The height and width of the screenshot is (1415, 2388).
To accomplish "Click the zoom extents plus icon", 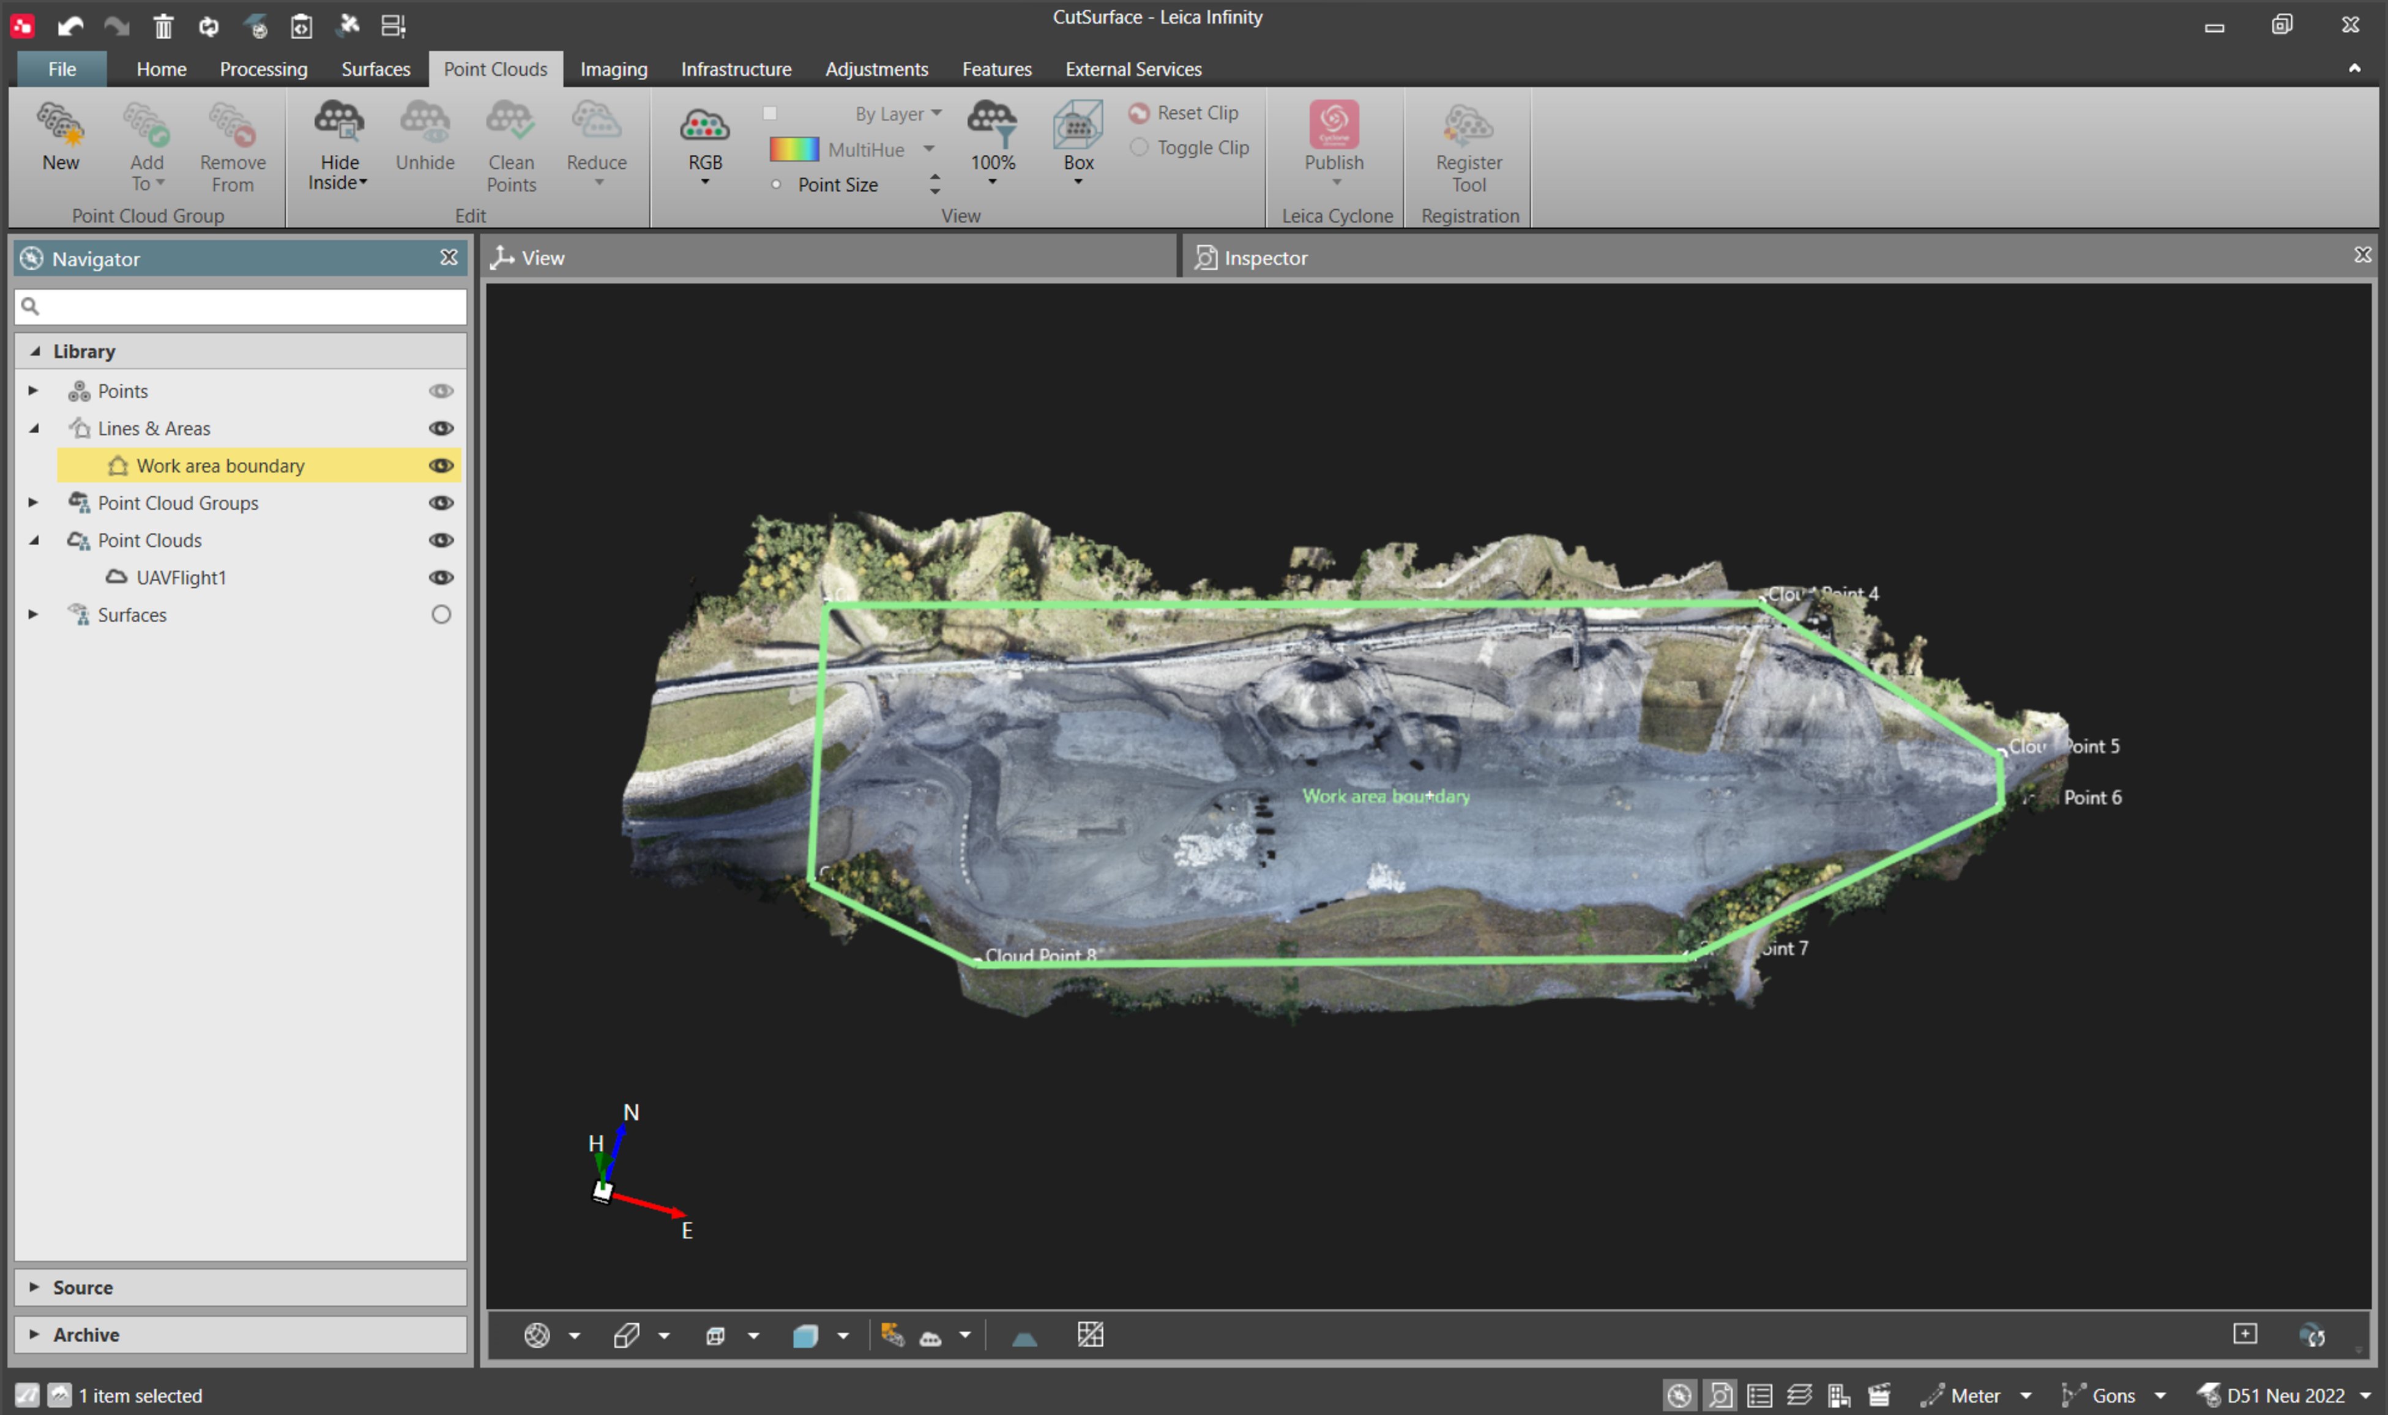I will point(2245,1334).
